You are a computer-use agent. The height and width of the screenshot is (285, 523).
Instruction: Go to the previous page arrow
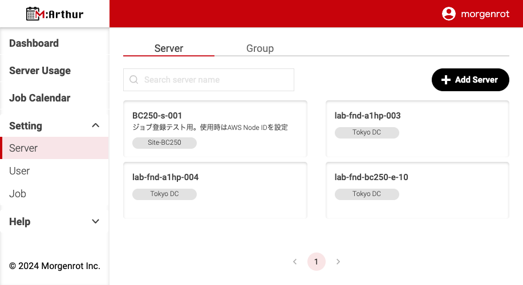(295, 262)
